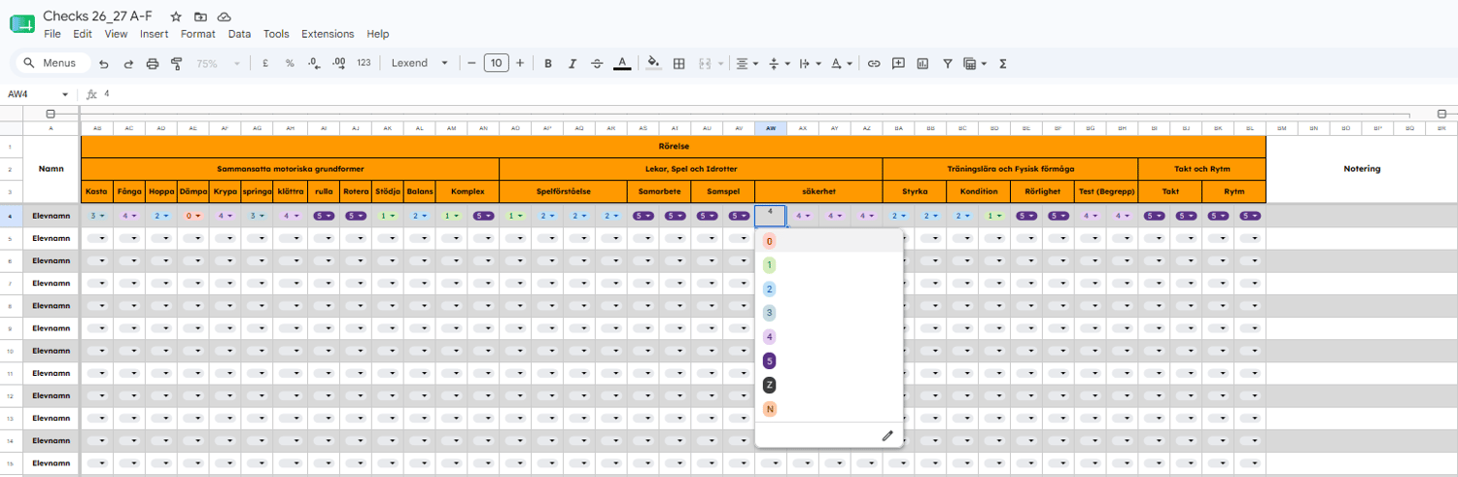Open the Horizontal align dropdown
The image size is (1458, 477).
pyautogui.click(x=746, y=63)
